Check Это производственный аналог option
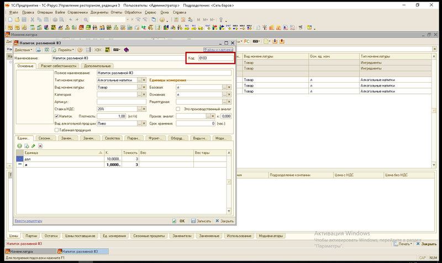442x263 pixels. pos(178,109)
